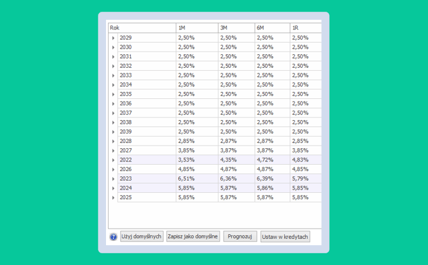The width and height of the screenshot is (428, 265).
Task: Expand the 2028 row arrow
Action: (113, 141)
